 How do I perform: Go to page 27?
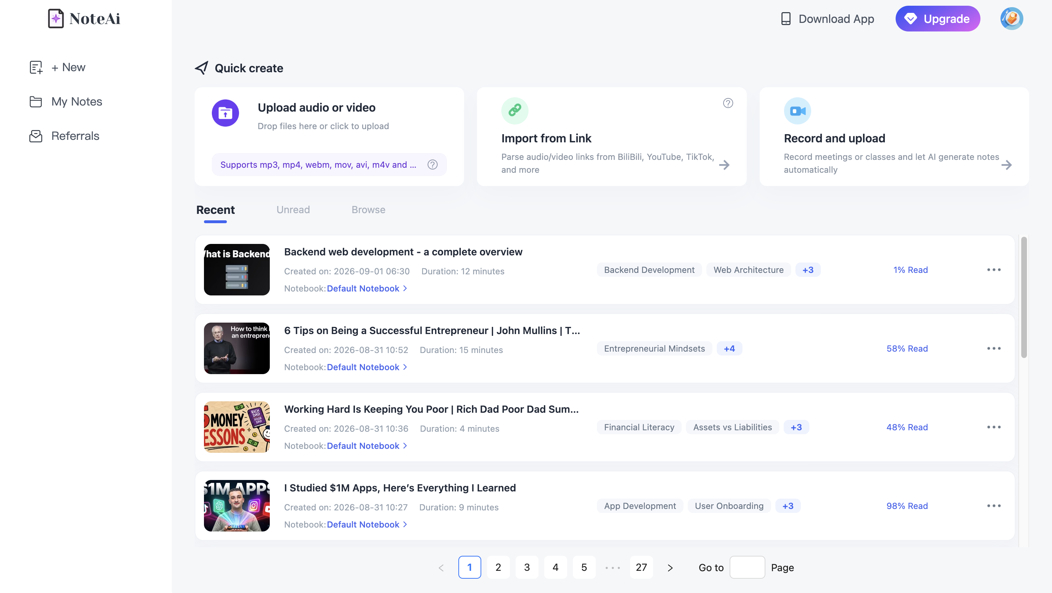coord(641,568)
